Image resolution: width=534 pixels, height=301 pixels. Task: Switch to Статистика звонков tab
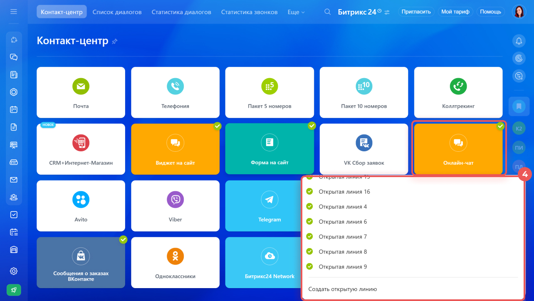(x=249, y=12)
